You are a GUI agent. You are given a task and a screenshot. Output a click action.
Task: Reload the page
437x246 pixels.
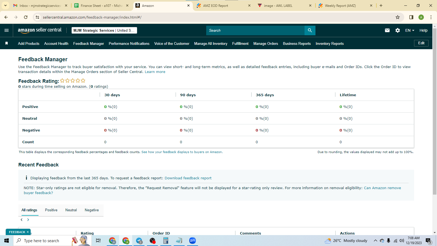[26, 17]
